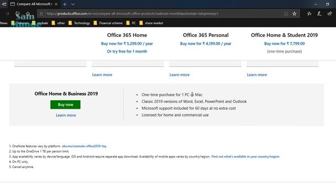Click the Office 365 Personal heading
This screenshot has height=189, width=336.
point(205,35)
